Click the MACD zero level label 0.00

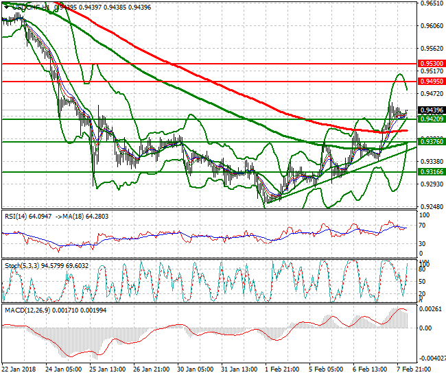point(425,328)
